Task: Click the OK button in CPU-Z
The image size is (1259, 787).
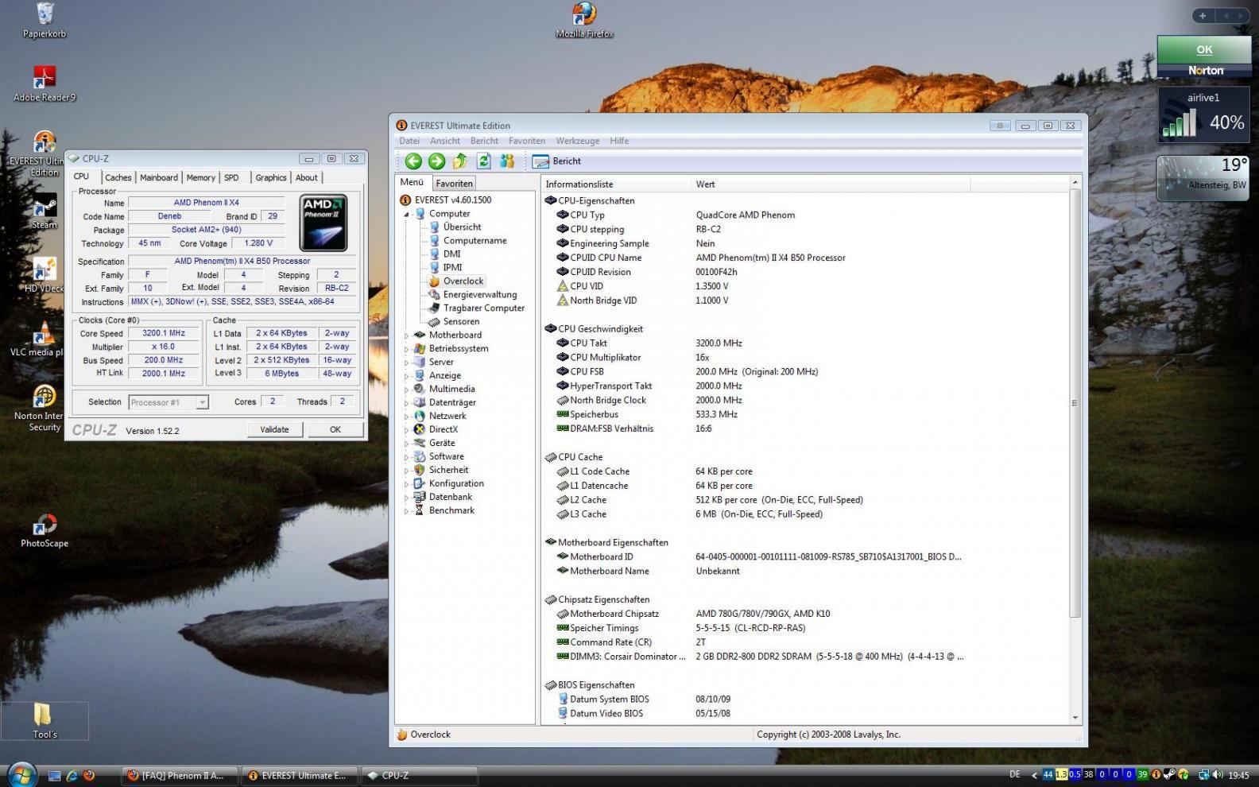Action: tap(335, 429)
